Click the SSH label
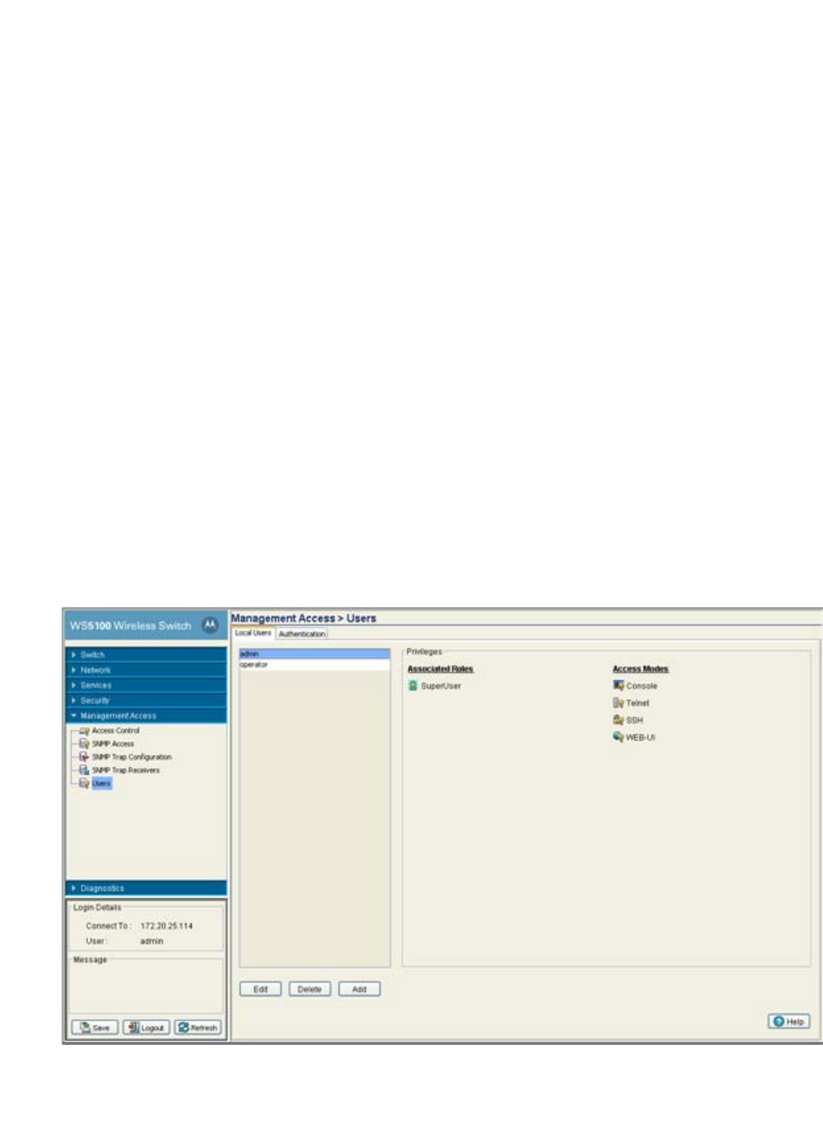The height and width of the screenshot is (1140, 823). pyautogui.click(x=634, y=720)
